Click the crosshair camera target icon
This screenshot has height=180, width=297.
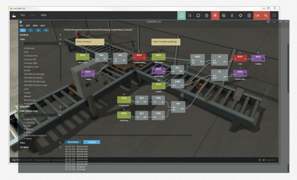pyautogui.click(x=241, y=15)
